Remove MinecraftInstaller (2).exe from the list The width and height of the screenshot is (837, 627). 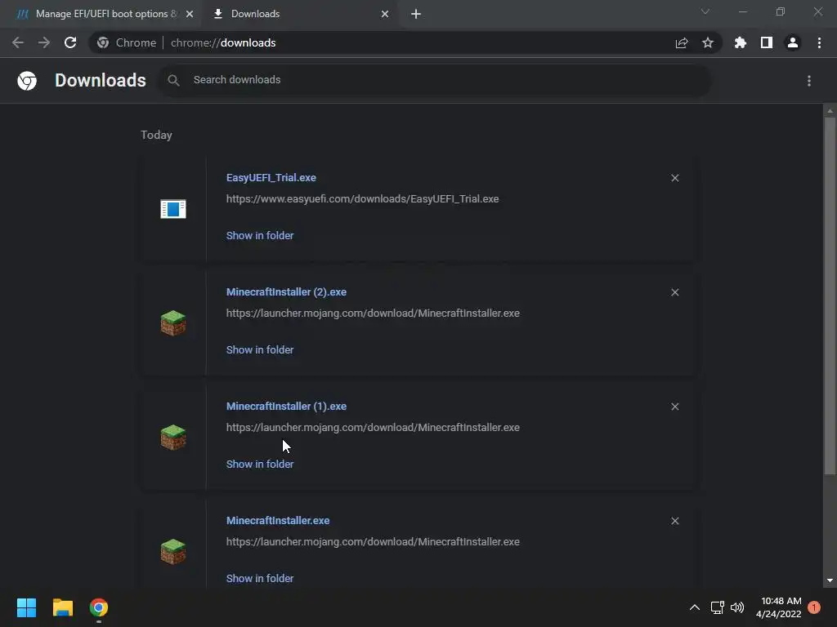(x=674, y=292)
